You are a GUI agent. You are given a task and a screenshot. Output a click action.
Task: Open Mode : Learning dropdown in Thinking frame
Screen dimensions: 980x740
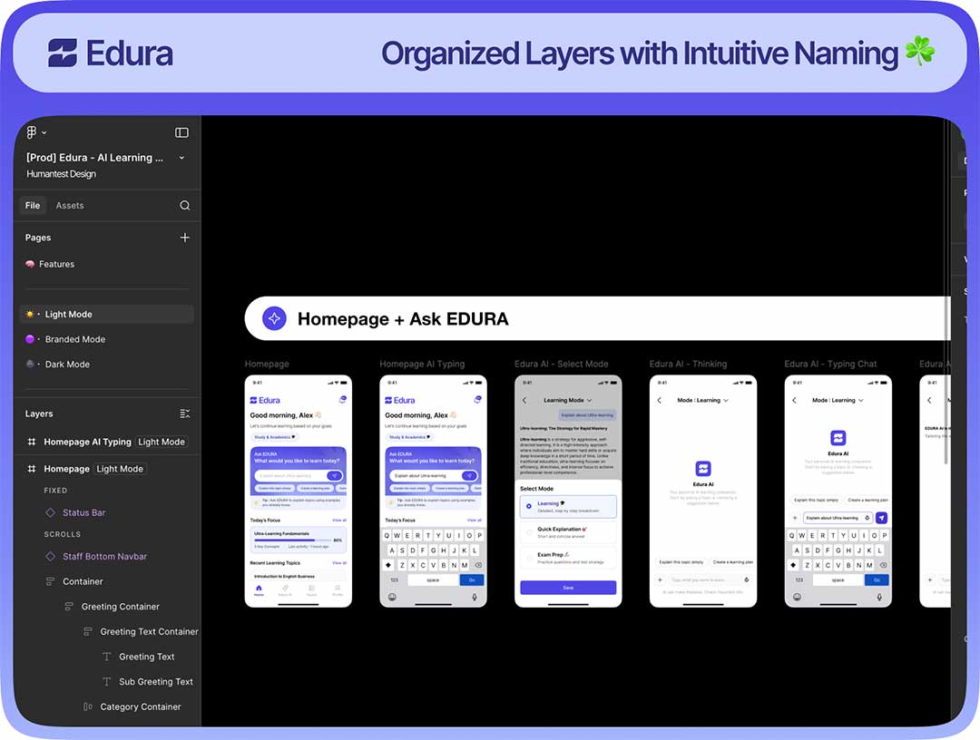tap(702, 400)
